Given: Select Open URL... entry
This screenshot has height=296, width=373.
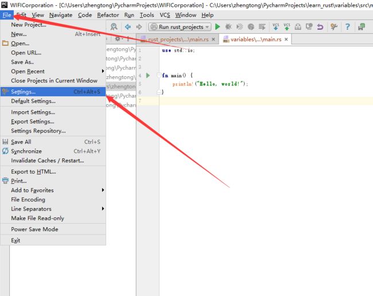Looking at the screenshot, I should coord(53,53).
